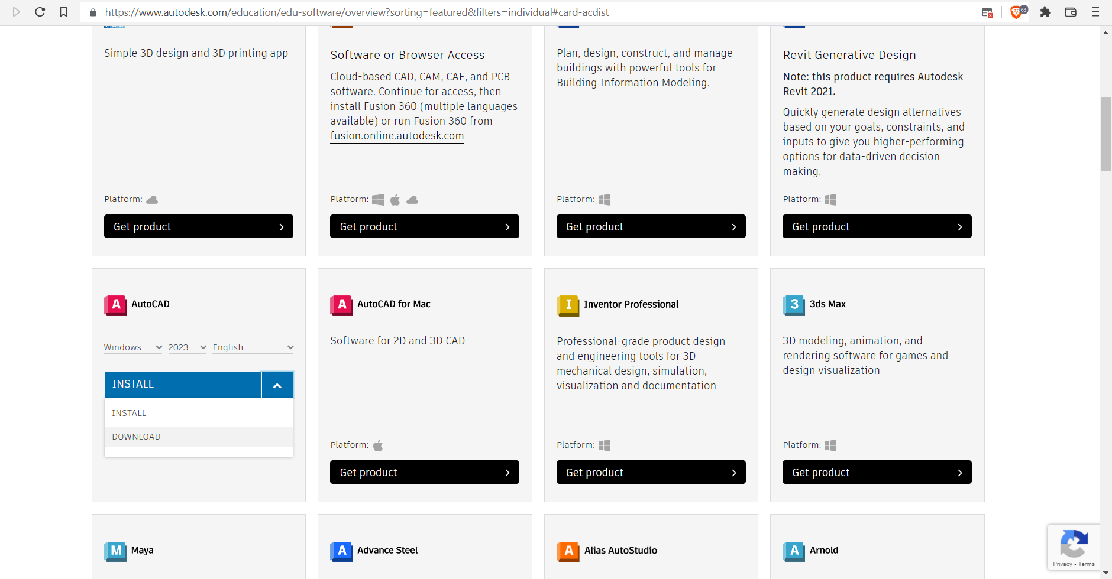Screen dimensions: 1112x579
Task: Open the Brave wallet icon
Action: [1071, 12]
